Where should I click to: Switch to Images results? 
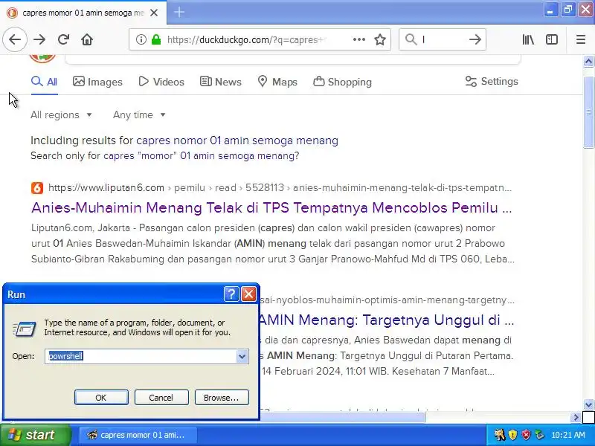point(97,82)
